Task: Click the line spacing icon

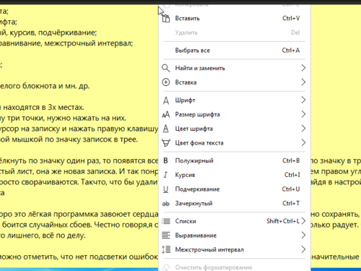Action: click(166, 249)
